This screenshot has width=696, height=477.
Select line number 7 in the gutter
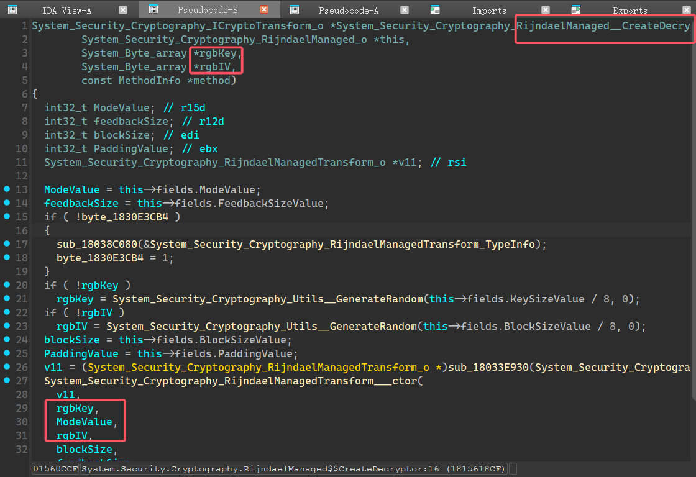tap(25, 107)
